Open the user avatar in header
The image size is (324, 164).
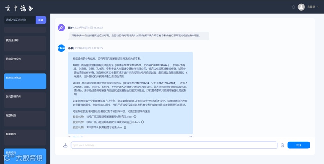(301, 7)
